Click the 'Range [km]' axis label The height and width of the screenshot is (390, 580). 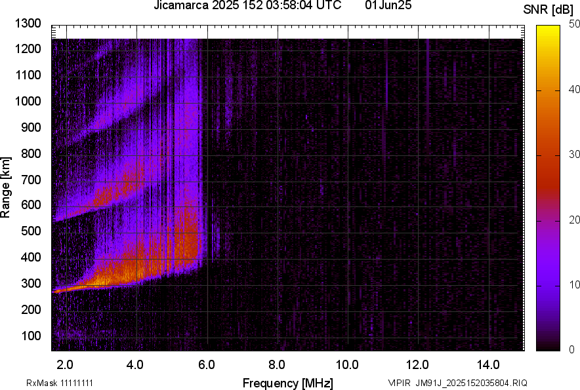[x=5, y=187]
